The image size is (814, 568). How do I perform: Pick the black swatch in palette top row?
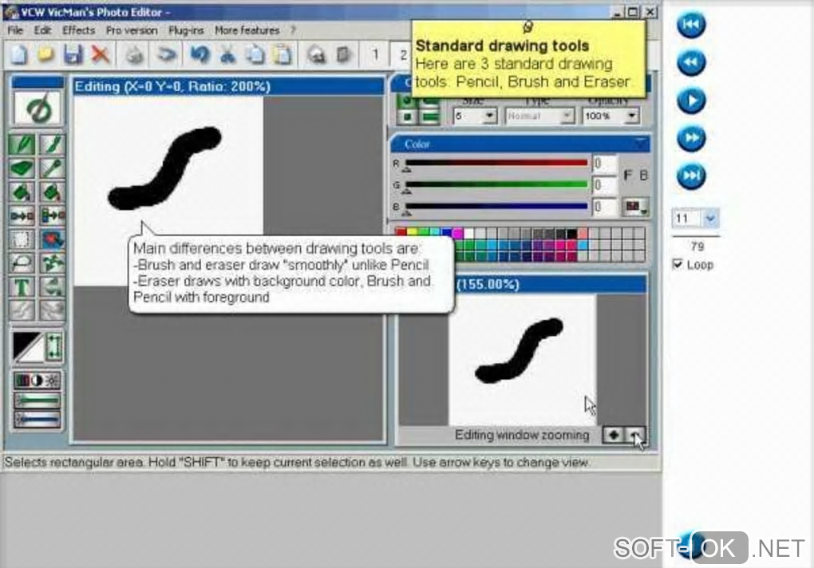click(571, 232)
